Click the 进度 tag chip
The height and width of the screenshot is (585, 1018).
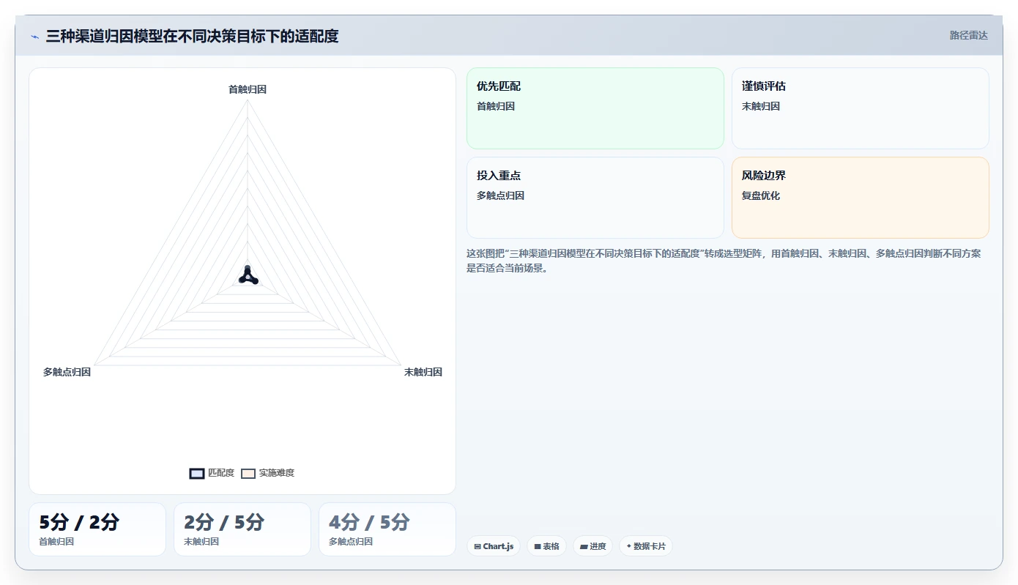pos(592,546)
